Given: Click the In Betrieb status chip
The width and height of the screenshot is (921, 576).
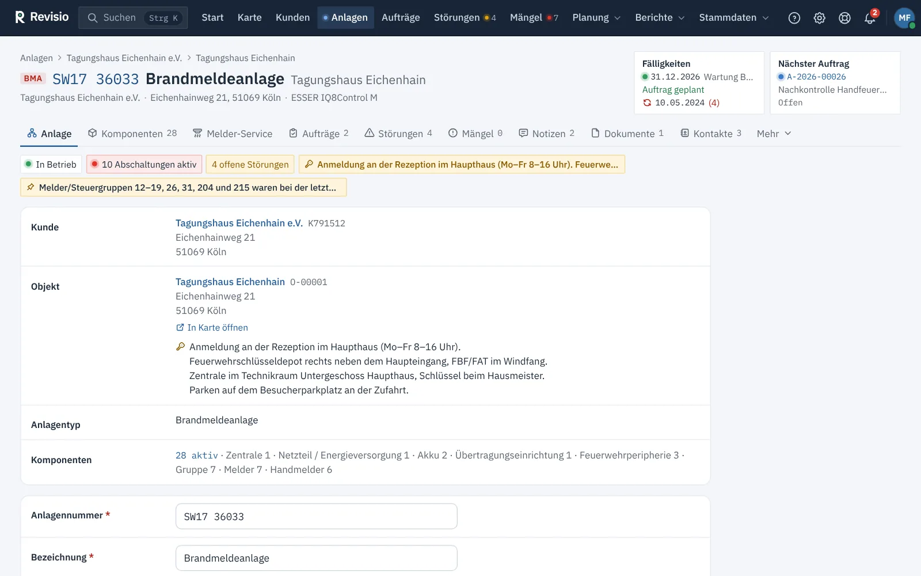Looking at the screenshot, I should click(51, 164).
